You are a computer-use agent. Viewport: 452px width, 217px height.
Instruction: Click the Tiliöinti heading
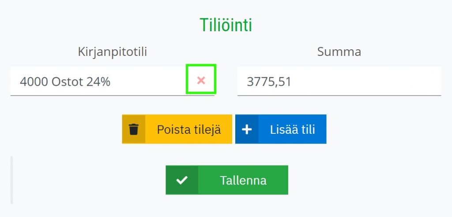(x=226, y=25)
